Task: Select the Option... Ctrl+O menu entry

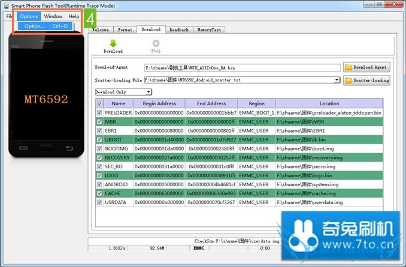Action: point(46,26)
